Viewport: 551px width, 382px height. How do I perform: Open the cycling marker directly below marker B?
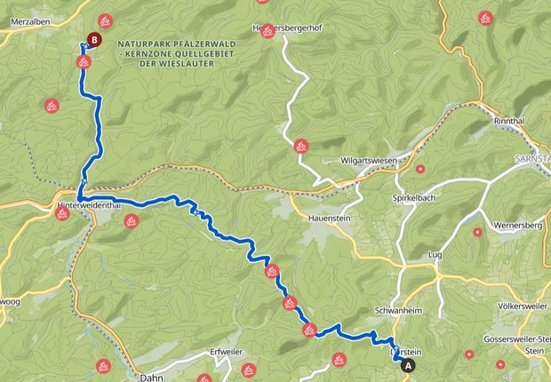(84, 62)
